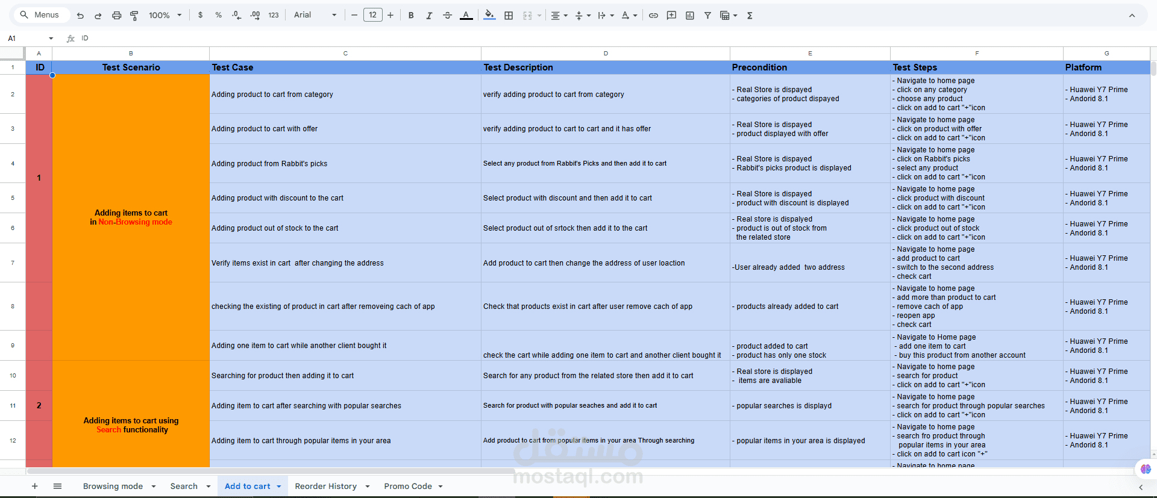Screen dimensions: 1157x498
Task: Expand the Add to cart sheet tab menu
Action: (x=279, y=487)
